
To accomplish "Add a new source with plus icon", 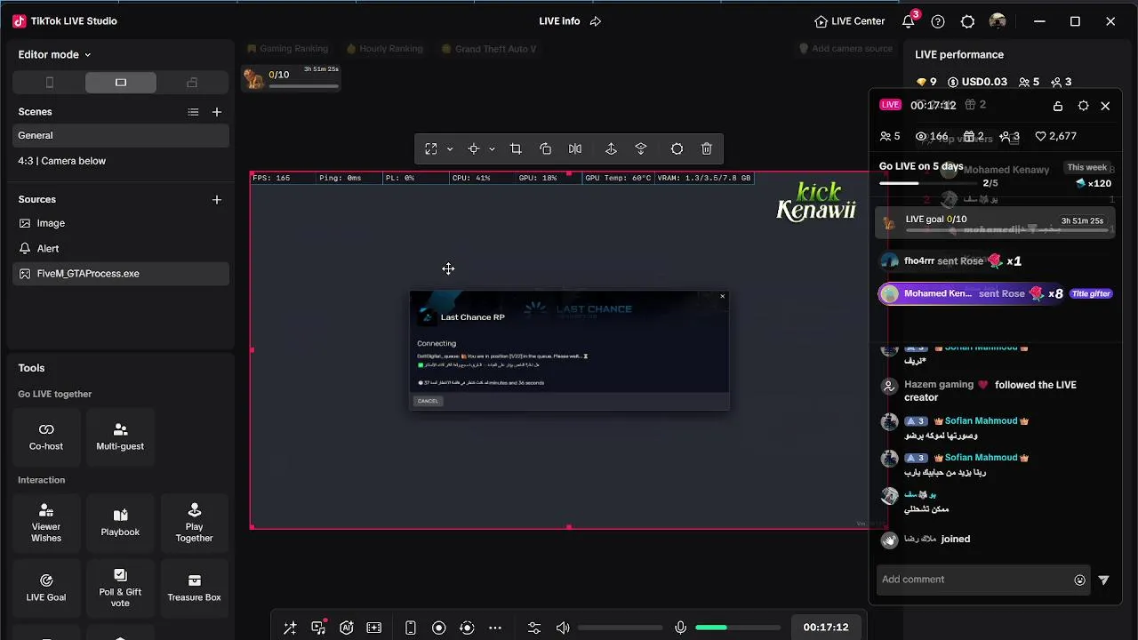I will coord(217,200).
